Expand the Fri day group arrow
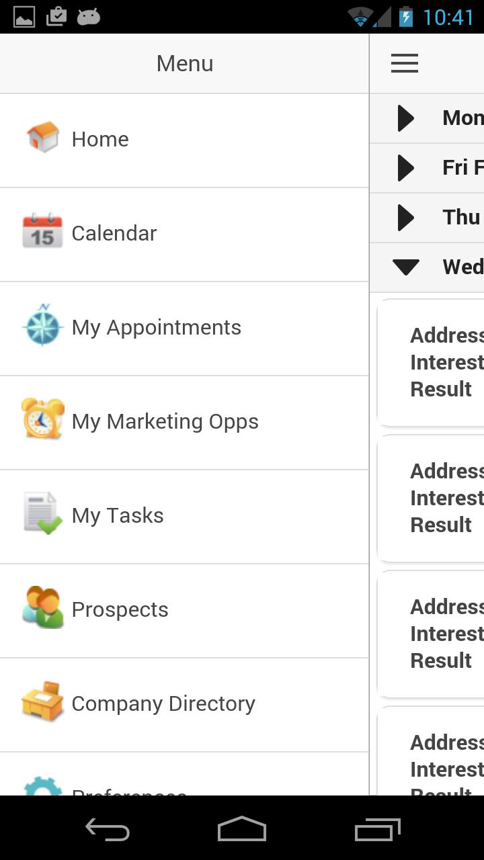 pyautogui.click(x=405, y=168)
